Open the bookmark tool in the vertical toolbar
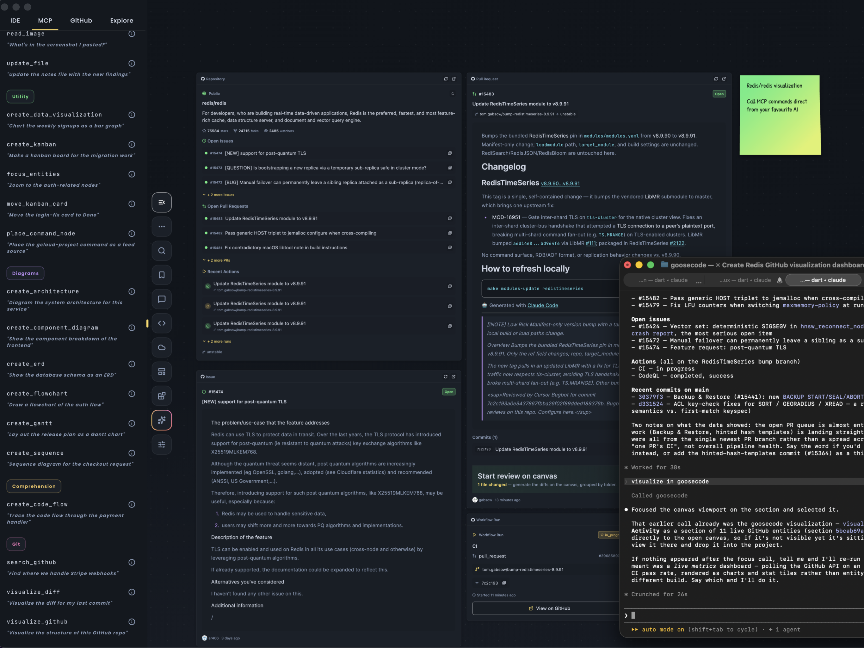 pyautogui.click(x=161, y=275)
